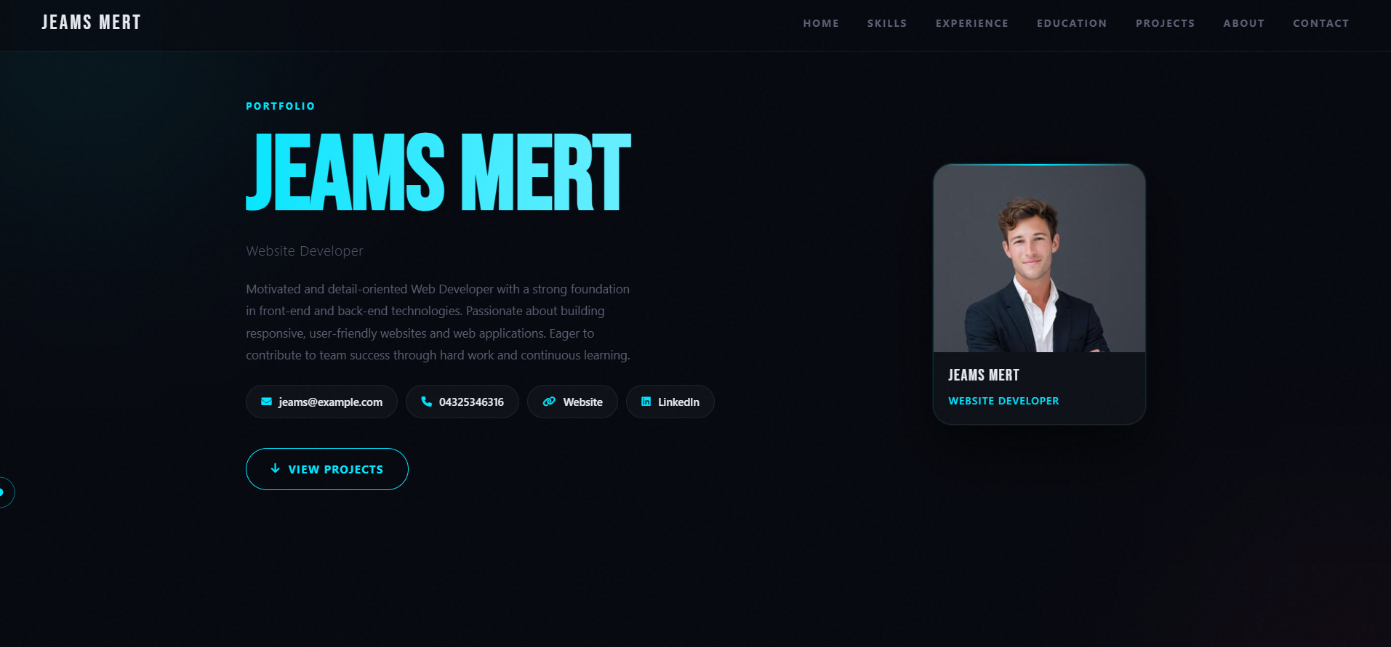The image size is (1391, 647).
Task: Jump to the Contact section
Action: (1320, 23)
